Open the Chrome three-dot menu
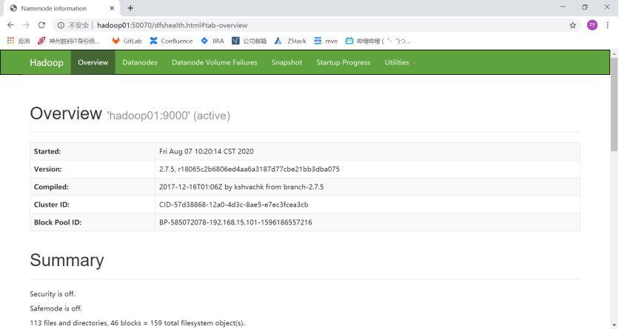 [x=608, y=25]
